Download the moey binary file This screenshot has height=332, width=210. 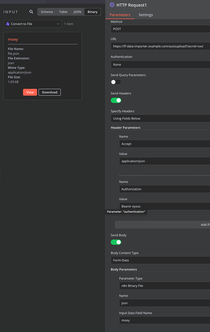tap(50, 92)
